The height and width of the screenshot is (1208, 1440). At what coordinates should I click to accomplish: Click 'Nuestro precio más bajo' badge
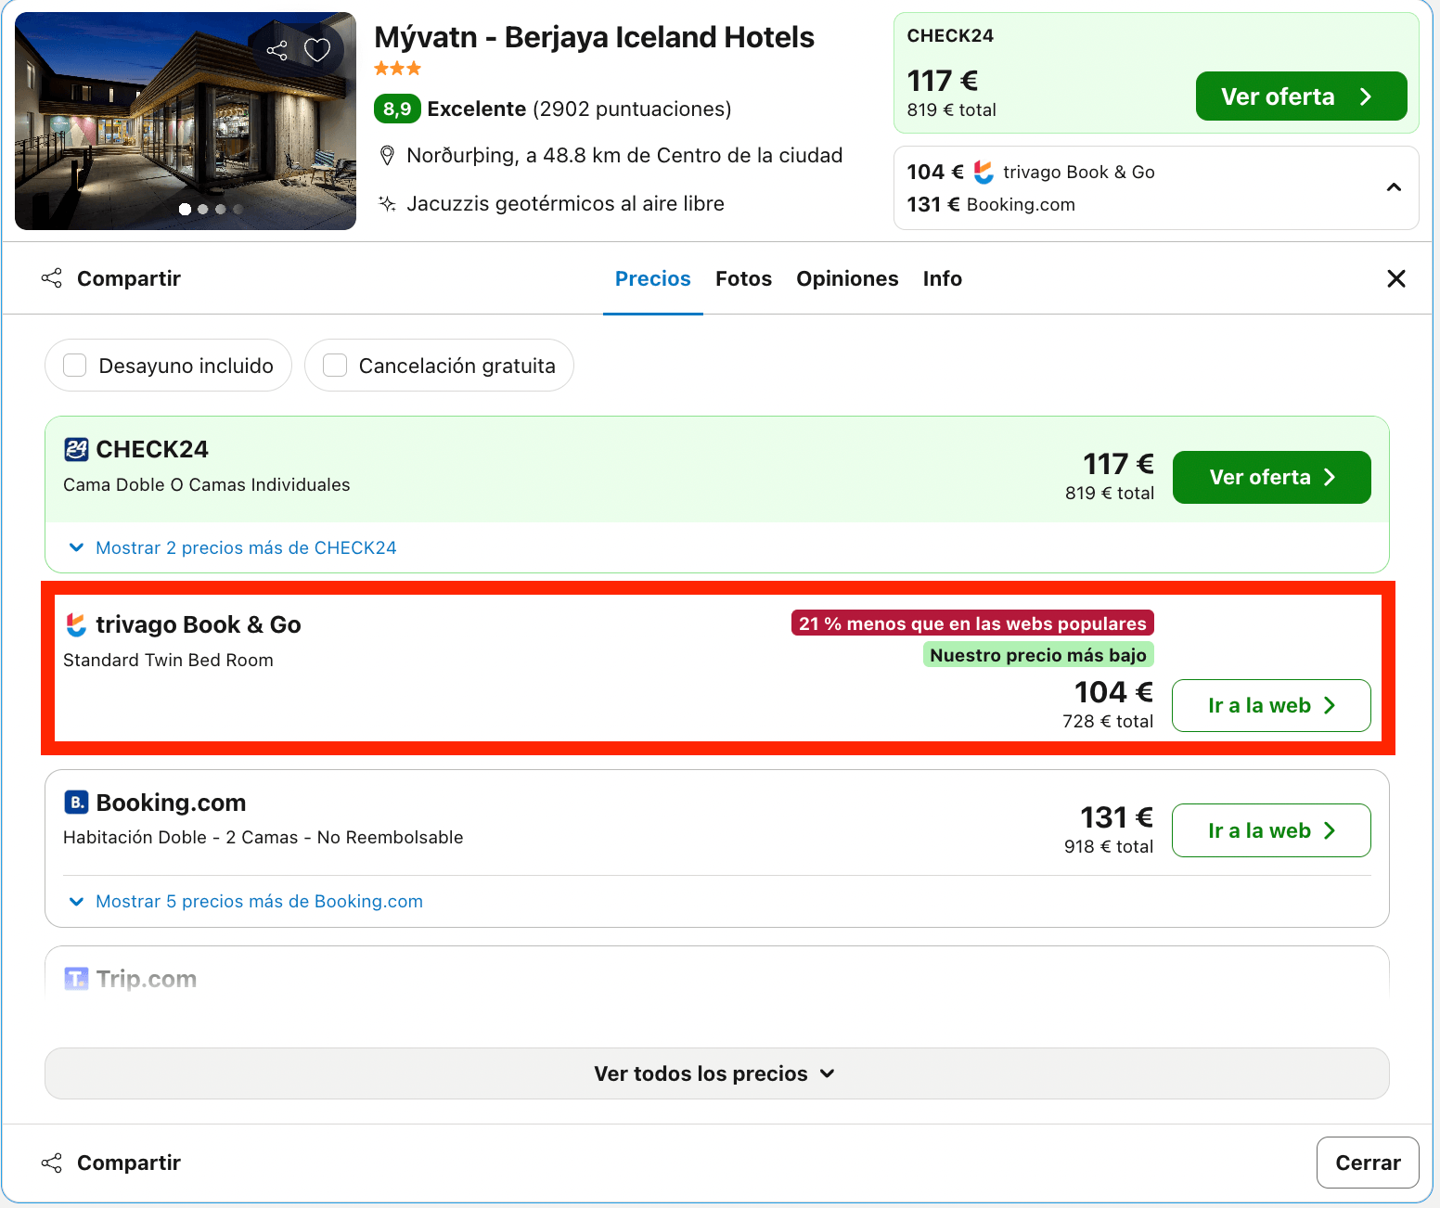pos(1038,654)
